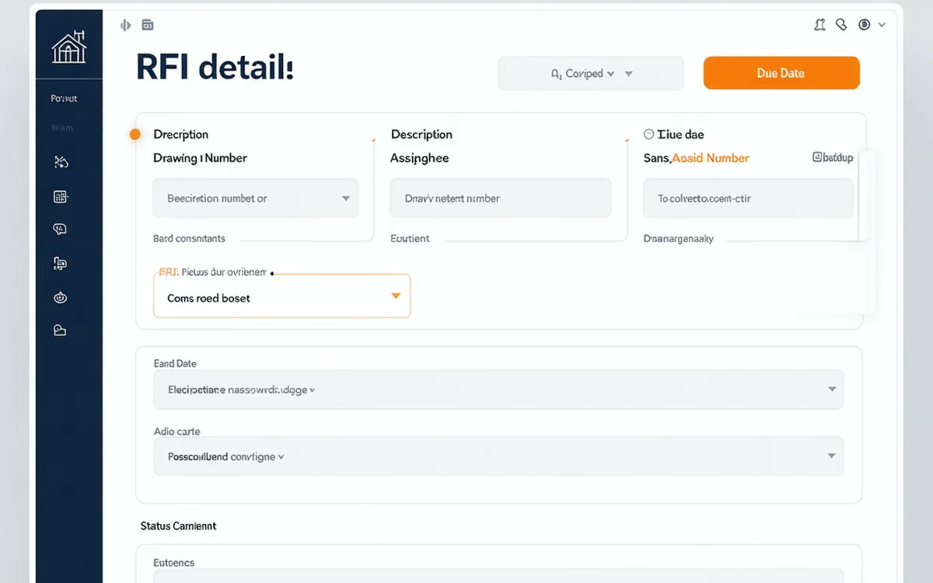Click the 'Drecription' label beside orange dot

[x=181, y=134]
